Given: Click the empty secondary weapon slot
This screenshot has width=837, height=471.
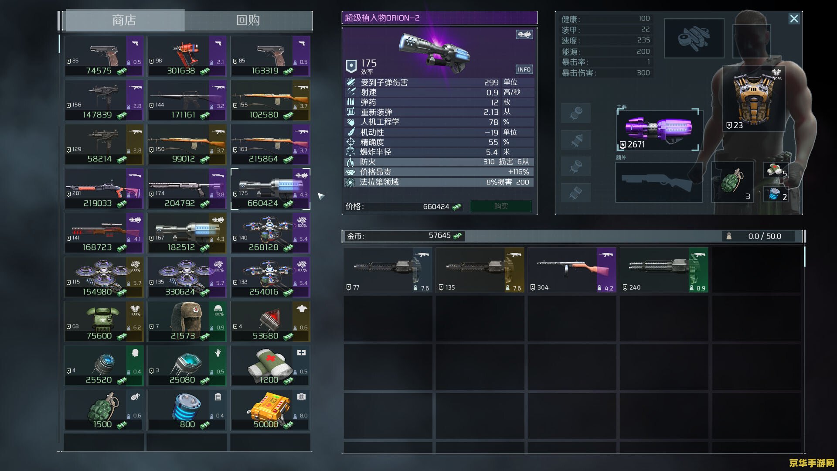Looking at the screenshot, I should (x=658, y=182).
